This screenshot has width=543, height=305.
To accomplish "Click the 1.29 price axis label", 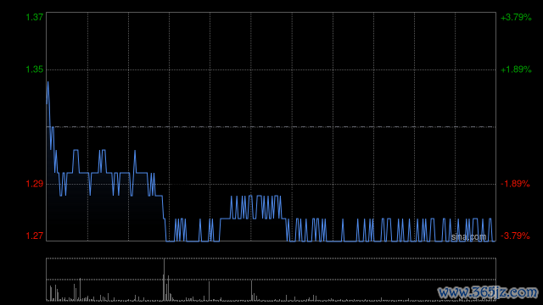I will [35, 184].
